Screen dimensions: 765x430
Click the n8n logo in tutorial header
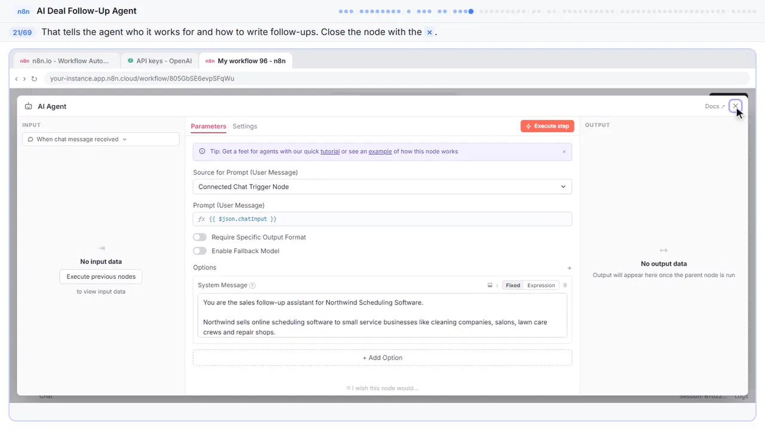coord(24,11)
